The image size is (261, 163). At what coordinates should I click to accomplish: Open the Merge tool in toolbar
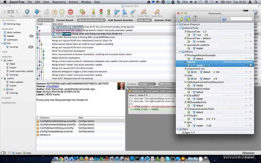pyautogui.click(x=125, y=13)
